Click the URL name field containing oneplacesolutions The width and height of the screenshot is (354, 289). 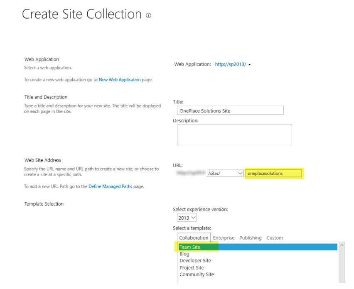point(273,173)
